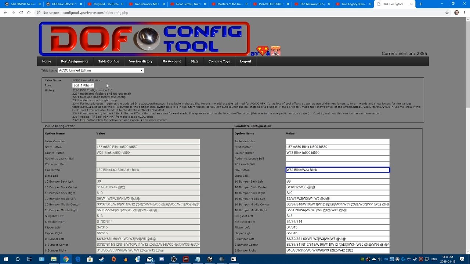Edit candidate Slingshot Left S13 field
Viewport: 470px width, 264px height.
337,216
